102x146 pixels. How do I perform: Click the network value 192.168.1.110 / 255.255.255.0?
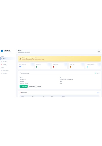click(x=66, y=79)
